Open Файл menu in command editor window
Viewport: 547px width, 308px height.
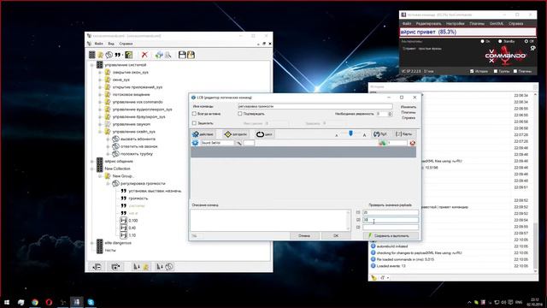coord(99,44)
